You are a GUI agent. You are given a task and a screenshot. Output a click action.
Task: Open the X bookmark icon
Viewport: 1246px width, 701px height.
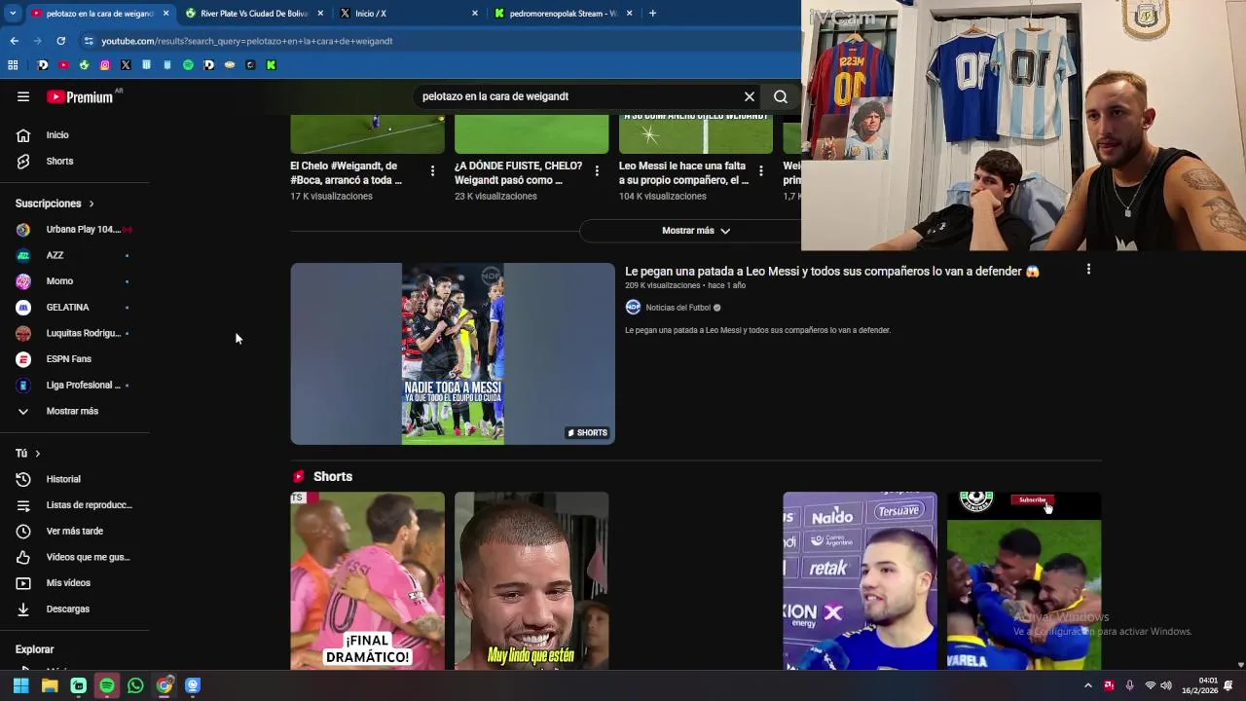tap(126, 65)
